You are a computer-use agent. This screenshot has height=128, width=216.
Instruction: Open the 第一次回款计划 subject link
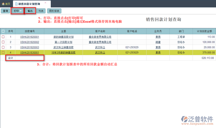pyautogui.click(x=63, y=42)
